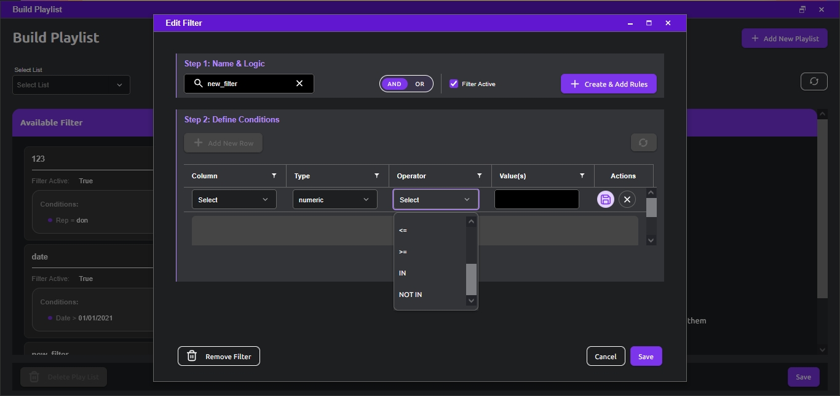
Task: Click the Value(s) input field
Action: coord(537,199)
